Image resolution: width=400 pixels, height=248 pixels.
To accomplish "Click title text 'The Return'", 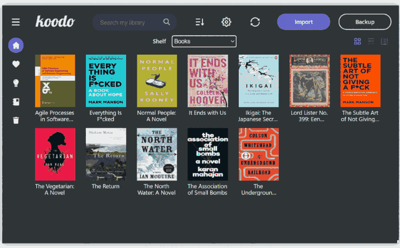I will click(105, 186).
